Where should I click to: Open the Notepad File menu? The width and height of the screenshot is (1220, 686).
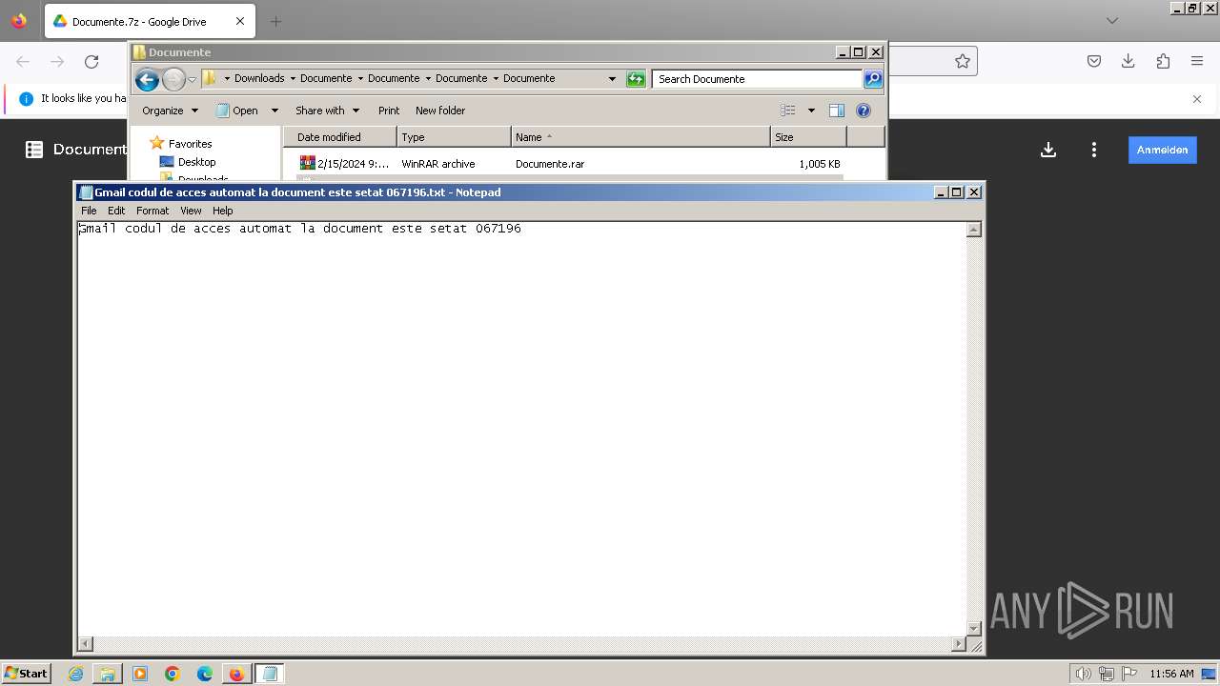click(89, 211)
